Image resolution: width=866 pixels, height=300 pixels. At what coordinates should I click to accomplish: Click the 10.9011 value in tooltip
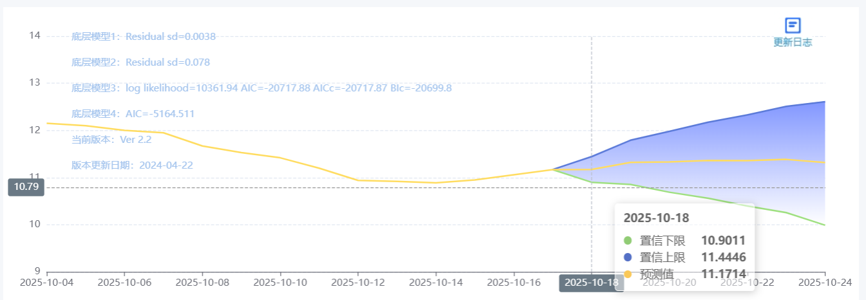click(x=723, y=241)
